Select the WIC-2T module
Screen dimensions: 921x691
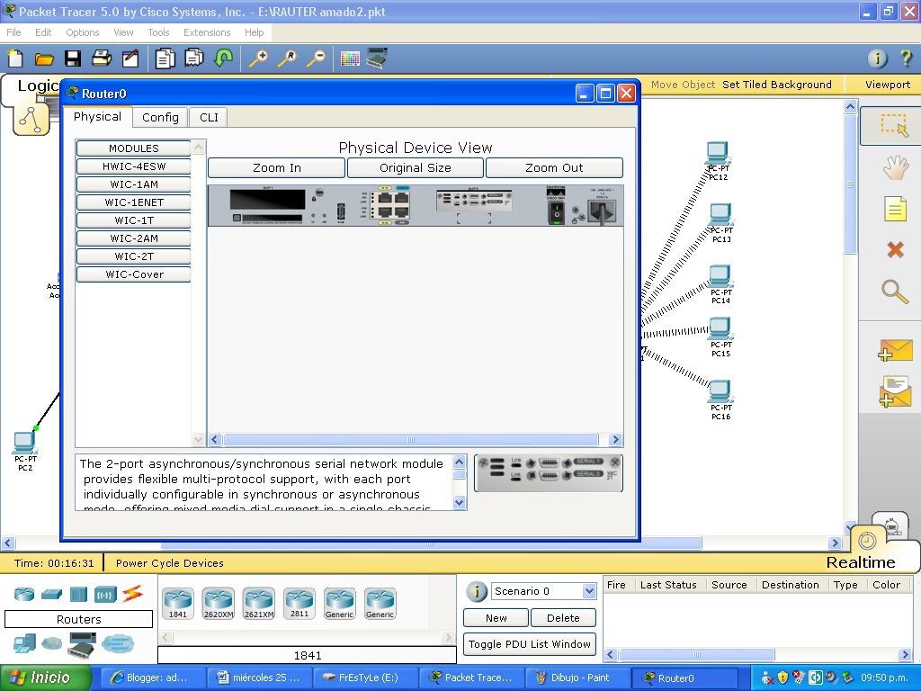134,256
